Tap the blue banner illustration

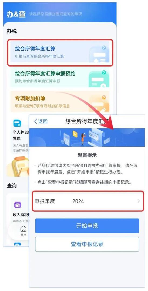(x=87, y=137)
